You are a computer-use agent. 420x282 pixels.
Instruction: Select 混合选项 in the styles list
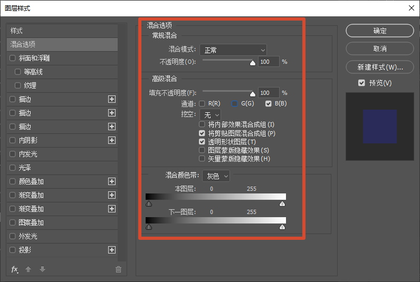[62, 44]
